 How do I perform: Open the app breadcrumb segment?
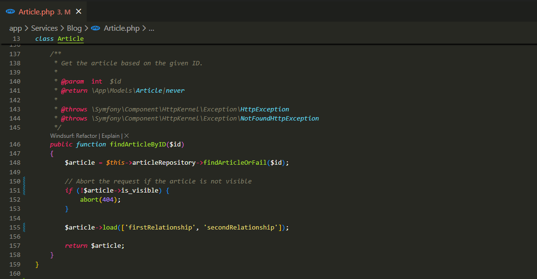15,28
